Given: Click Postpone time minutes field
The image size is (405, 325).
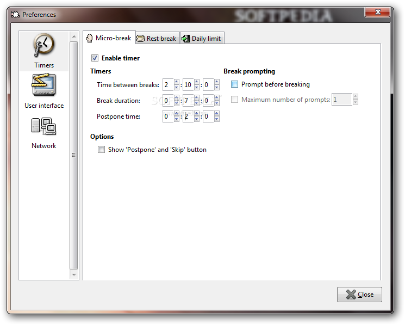Looking at the screenshot, I should [x=188, y=116].
